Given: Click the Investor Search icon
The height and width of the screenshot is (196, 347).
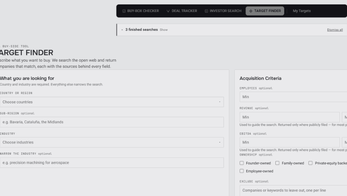Looking at the screenshot, I should coord(206,11).
